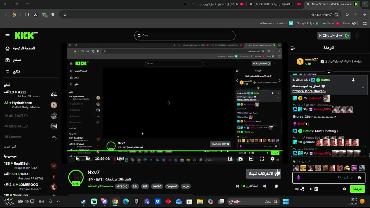Image resolution: width=370 pixels, height=208 pixels.
Task: Show hidden system tray icons chevron
Action: pyautogui.click(x=58, y=201)
